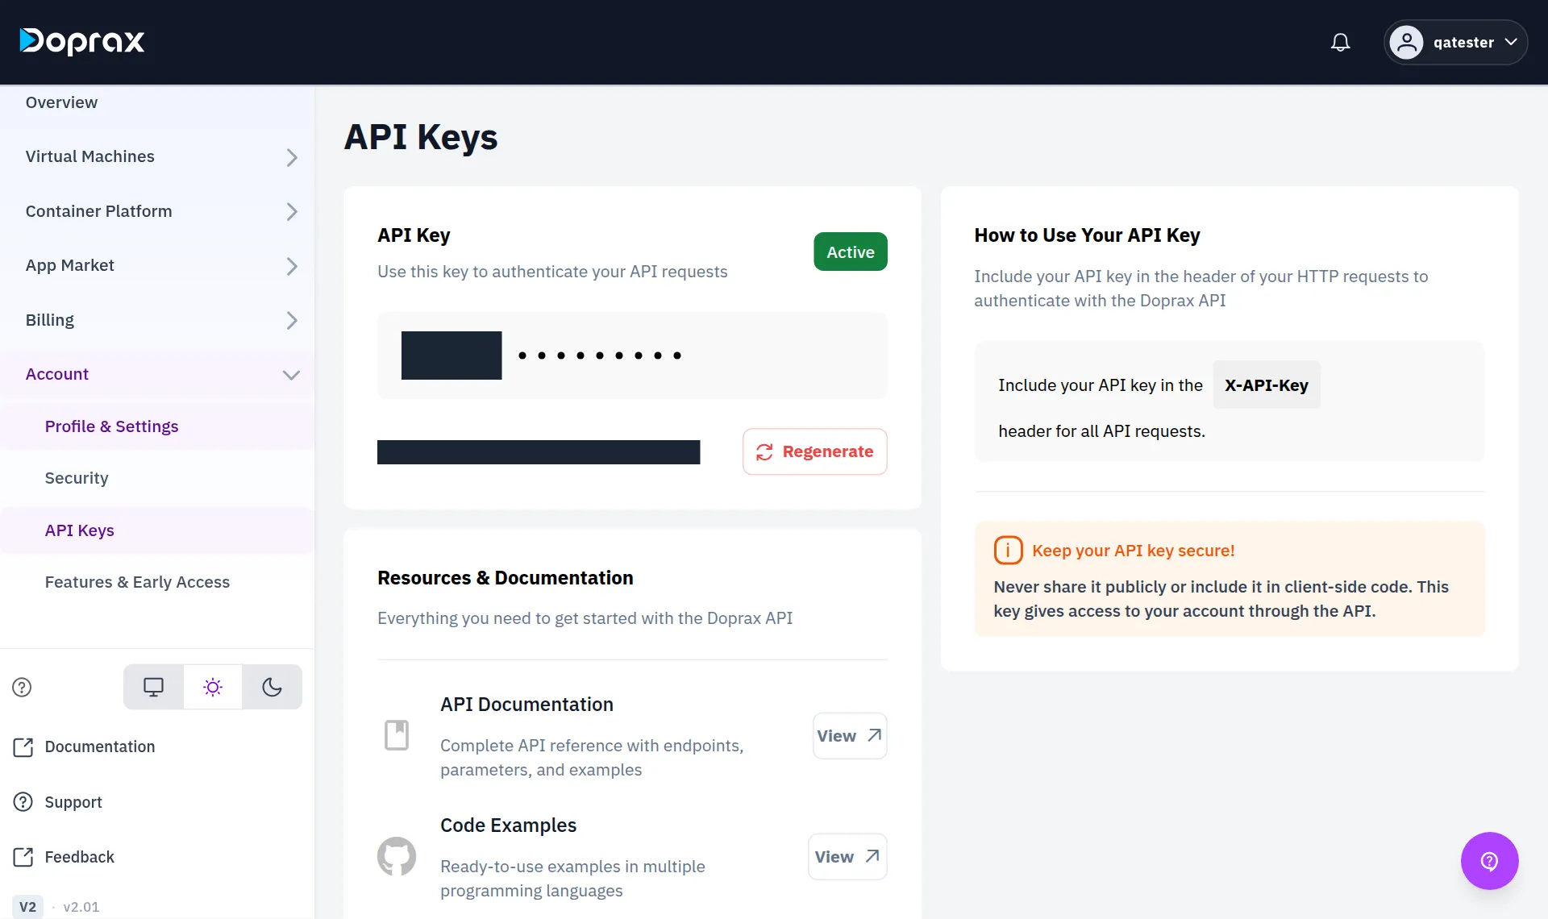The height and width of the screenshot is (919, 1548).
Task: Open the Documentation link in the sidebar
Action: tap(99, 747)
